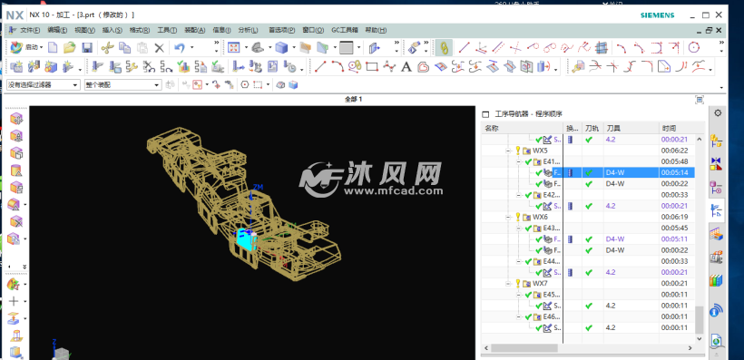The image size is (744, 360).
Task: Open the 整个装配 scope dropdown
Action: pos(123,85)
